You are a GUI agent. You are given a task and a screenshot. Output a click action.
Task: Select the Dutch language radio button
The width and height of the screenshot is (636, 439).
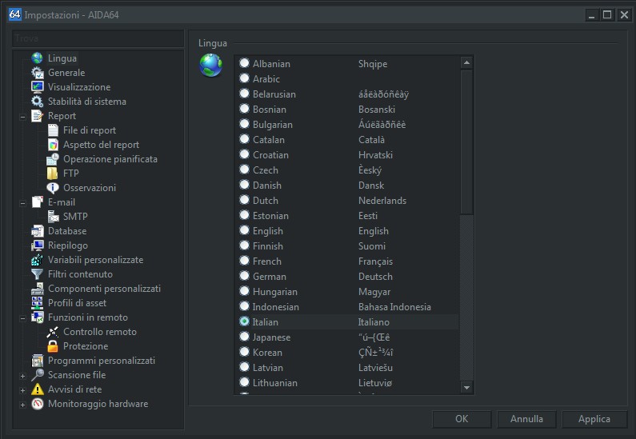tap(244, 200)
